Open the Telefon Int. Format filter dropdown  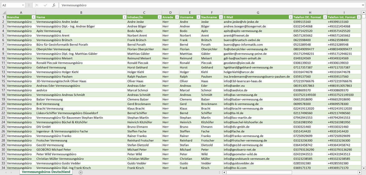(359, 17)
